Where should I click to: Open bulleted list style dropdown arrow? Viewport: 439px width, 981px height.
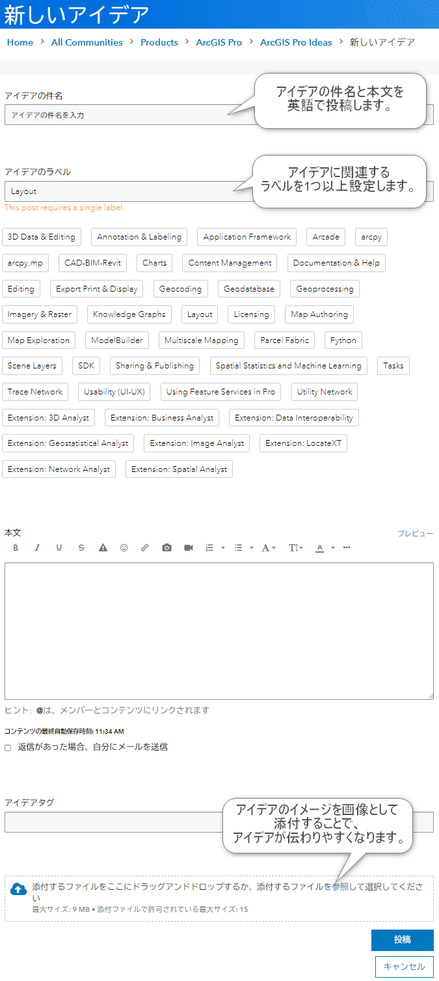point(252,548)
